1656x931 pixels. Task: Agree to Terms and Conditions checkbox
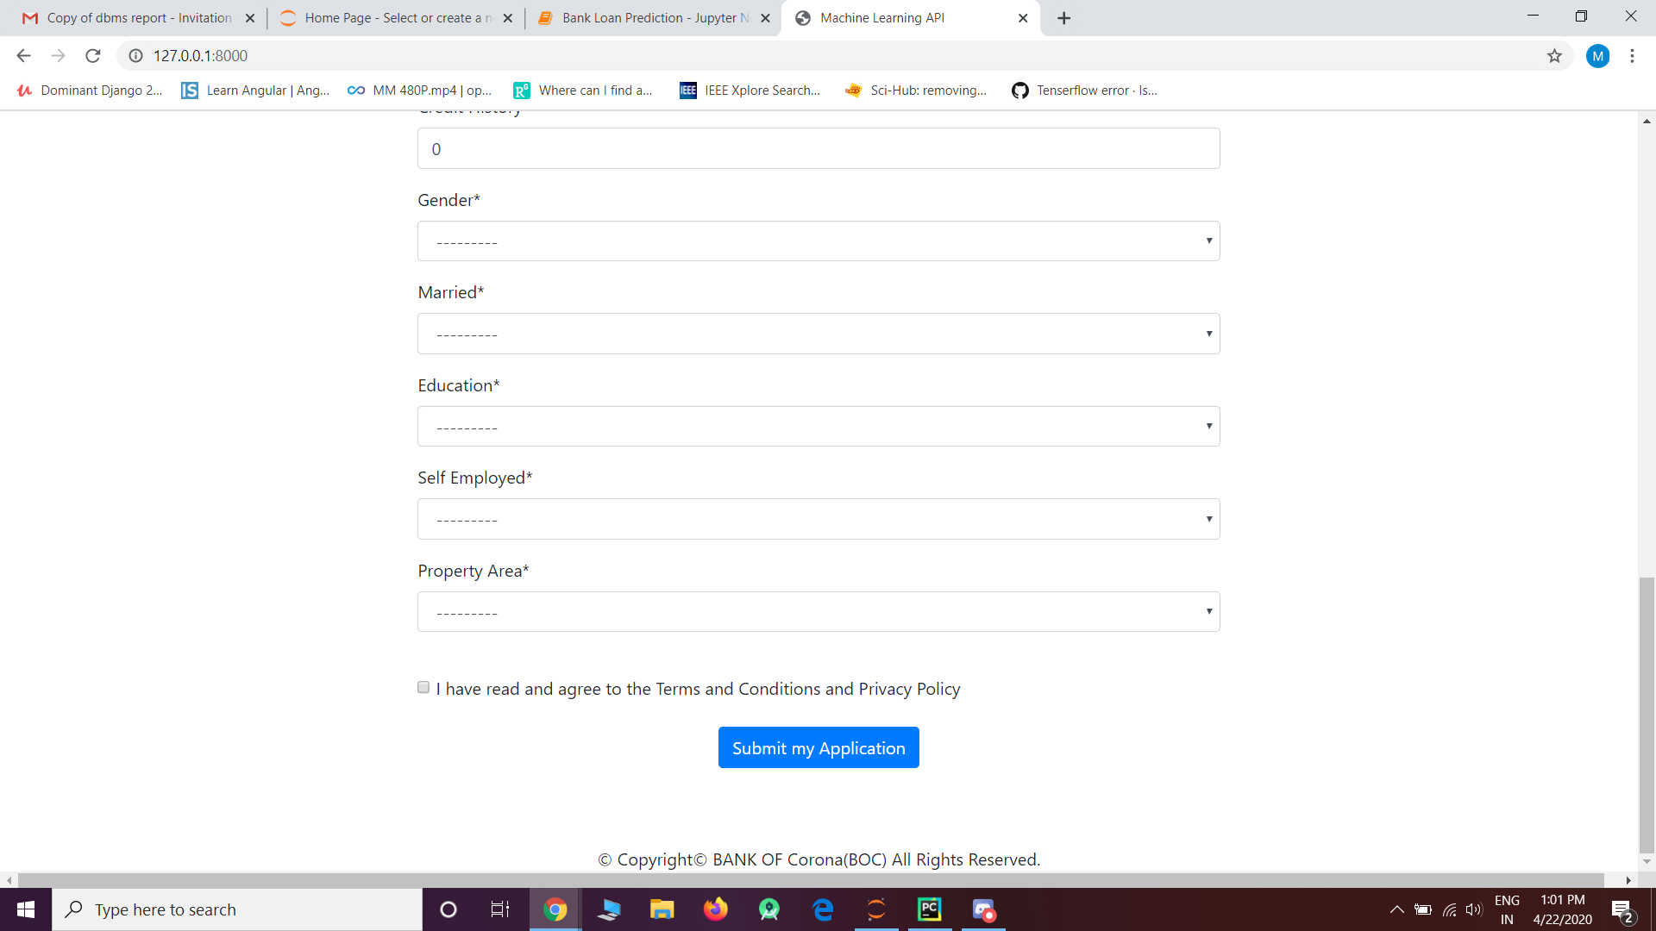tap(423, 687)
